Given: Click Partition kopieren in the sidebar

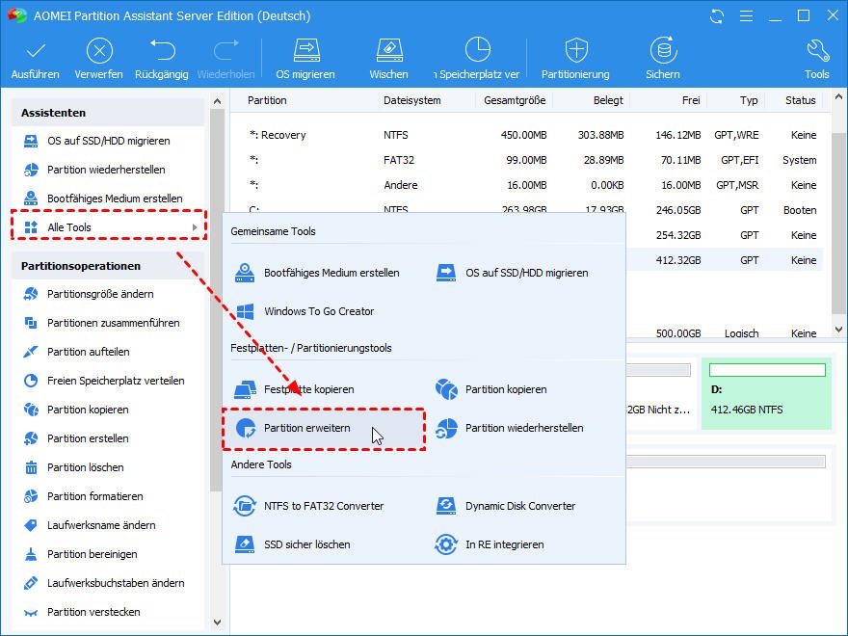Looking at the screenshot, I should pos(88,410).
